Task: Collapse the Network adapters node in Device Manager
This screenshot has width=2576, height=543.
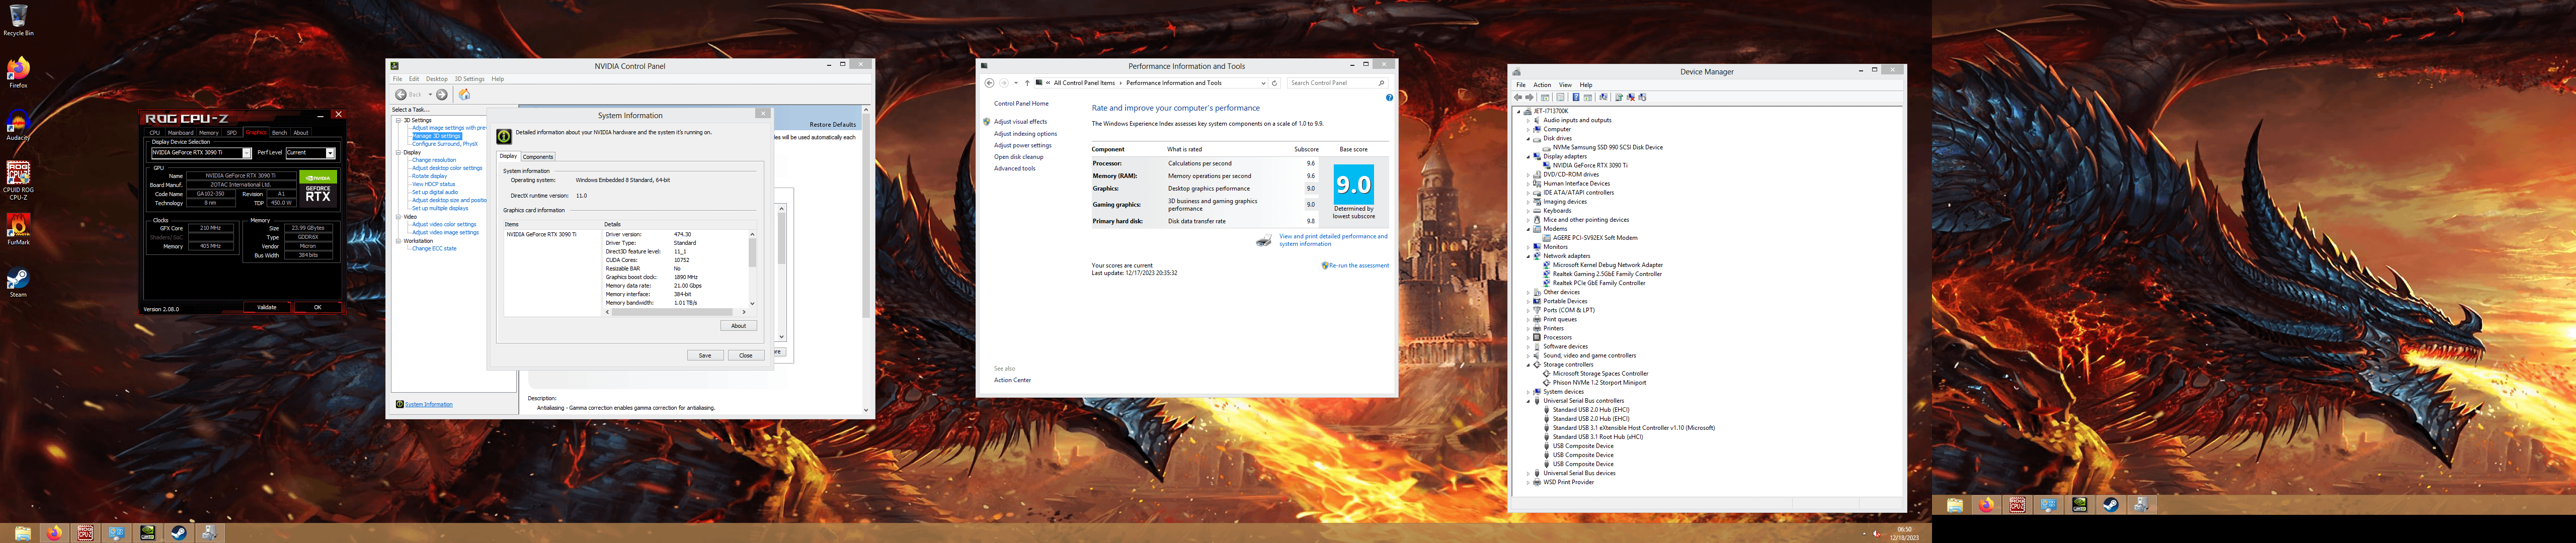Action: (1528, 256)
